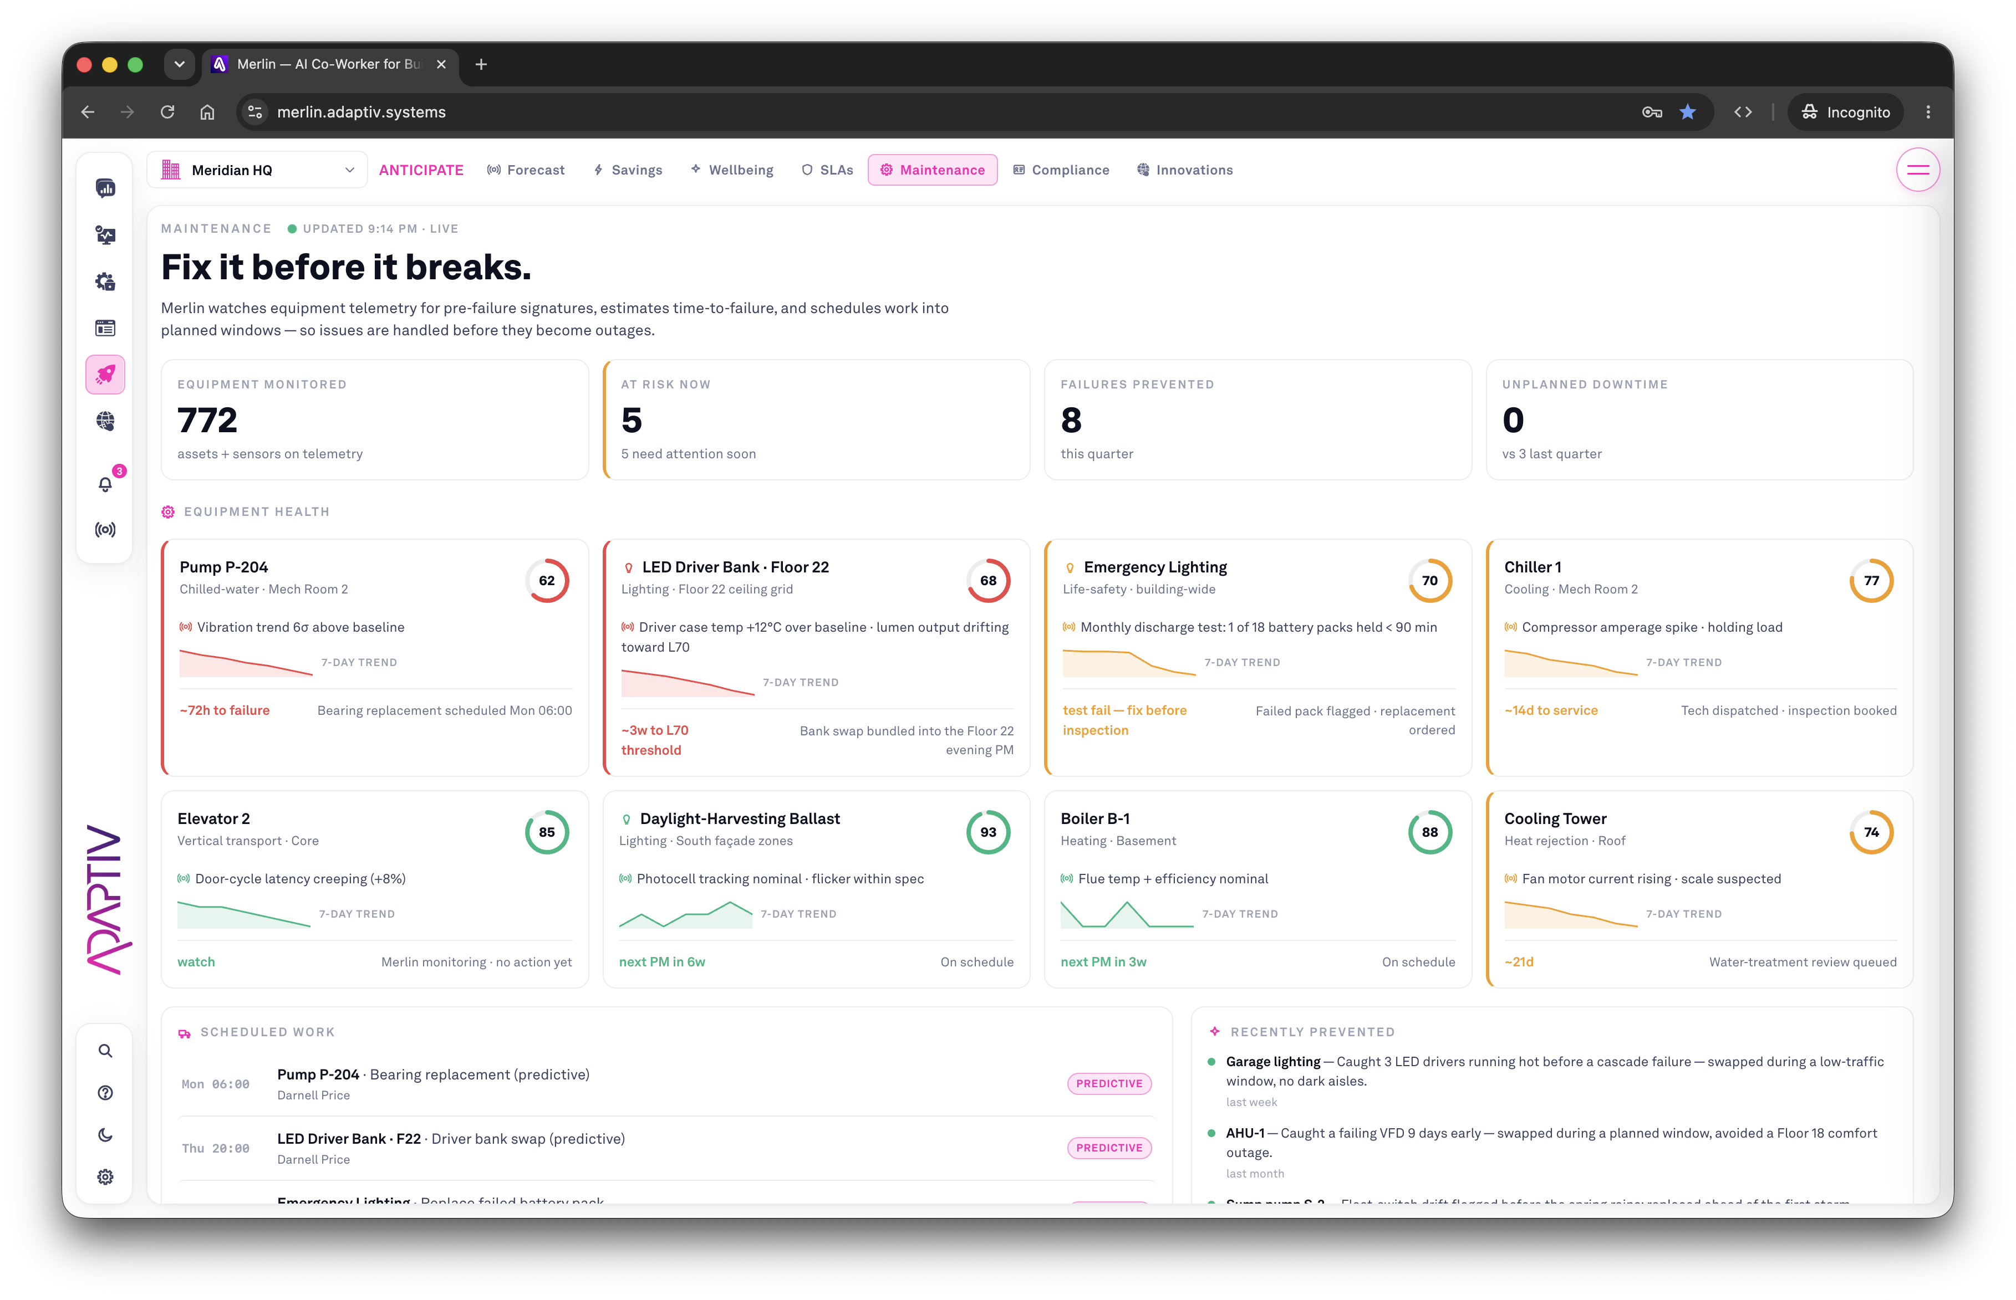Open the settings gear in sidebar
Screen dimensions: 2016x1300
pyautogui.click(x=105, y=1177)
